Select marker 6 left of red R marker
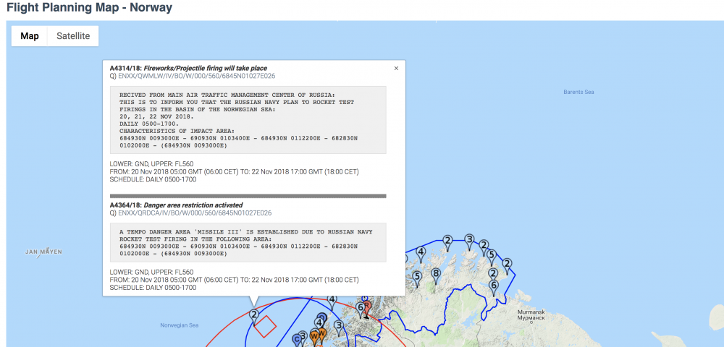The width and height of the screenshot is (724, 347). 360,307
